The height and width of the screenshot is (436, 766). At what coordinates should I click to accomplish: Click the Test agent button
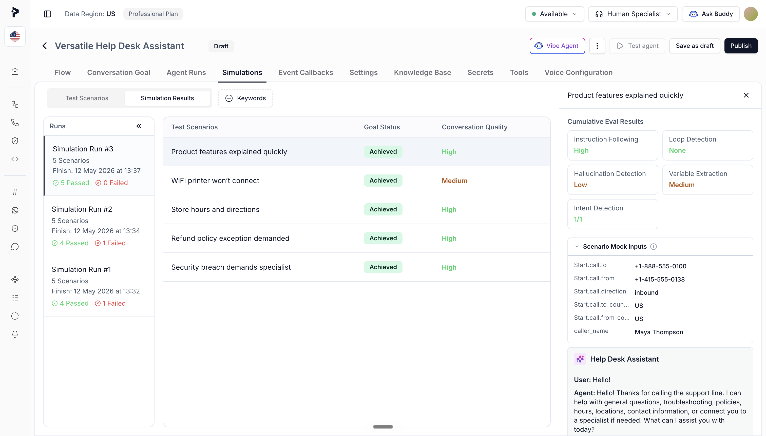pos(637,46)
